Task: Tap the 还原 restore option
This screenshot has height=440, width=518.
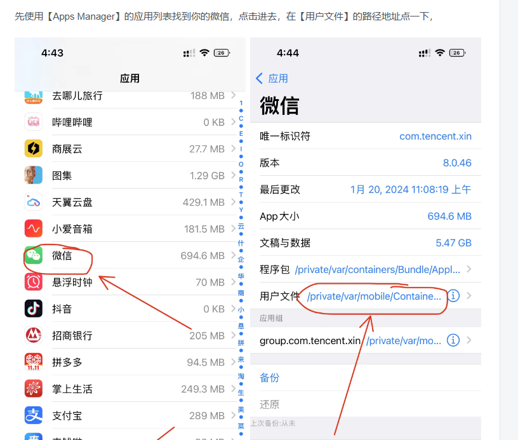Action: click(269, 403)
